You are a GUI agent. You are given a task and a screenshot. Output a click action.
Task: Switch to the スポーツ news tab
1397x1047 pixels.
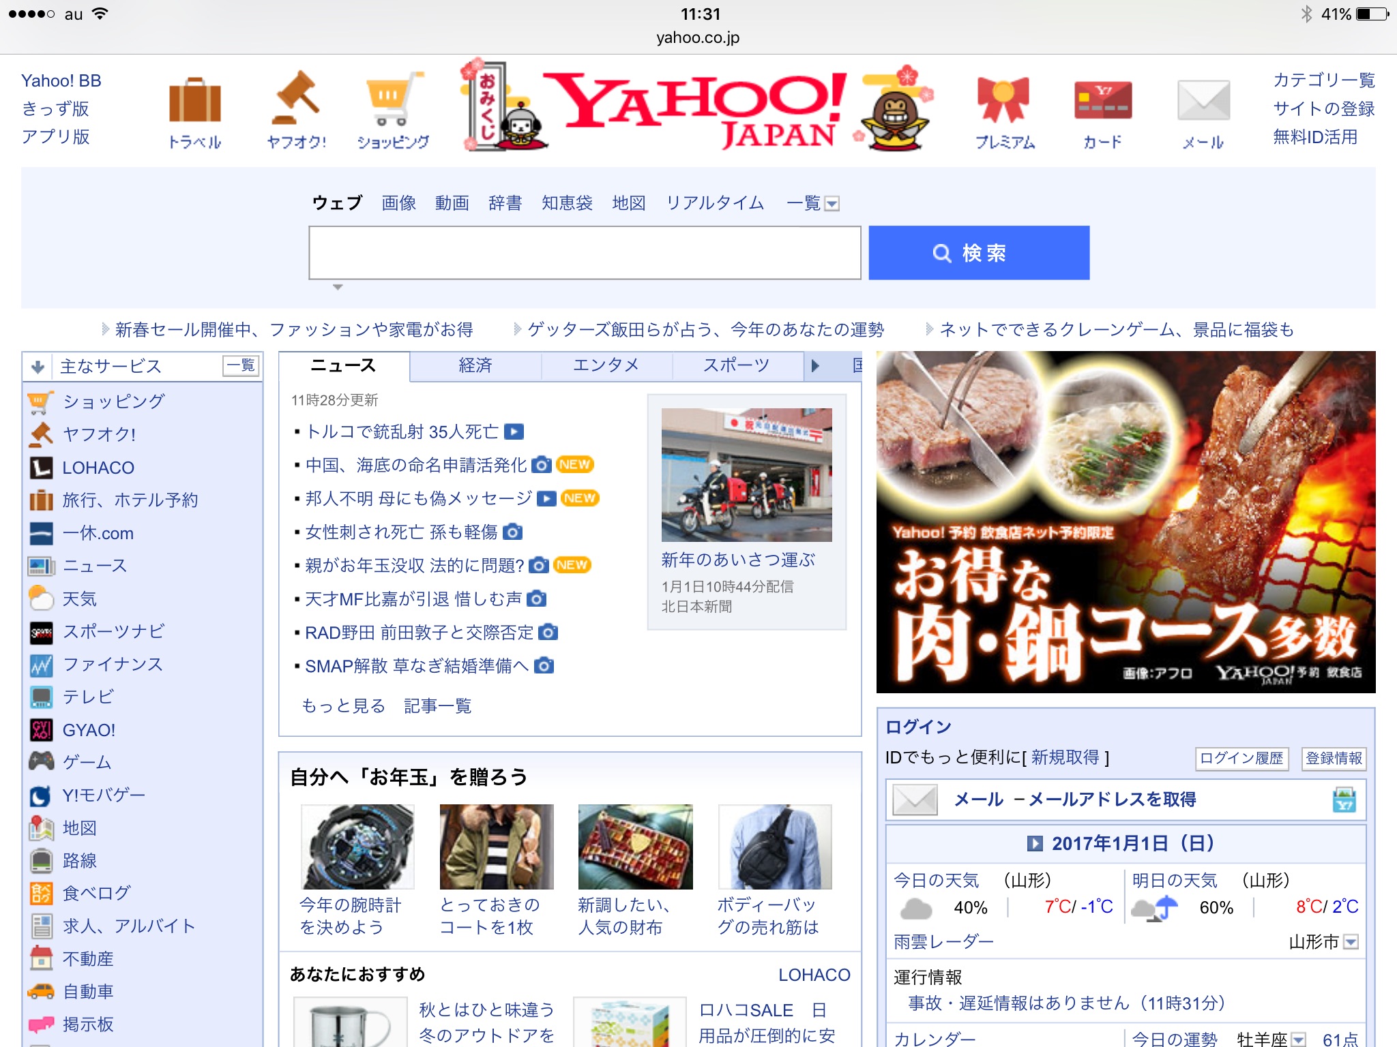(737, 365)
